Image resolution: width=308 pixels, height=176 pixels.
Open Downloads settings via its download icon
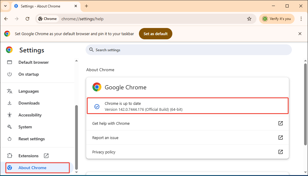point(9,103)
